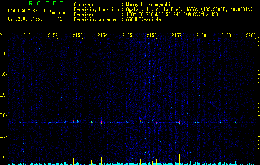
Task: Click the 1.1 kHz frequency label
Action: (4, 54)
